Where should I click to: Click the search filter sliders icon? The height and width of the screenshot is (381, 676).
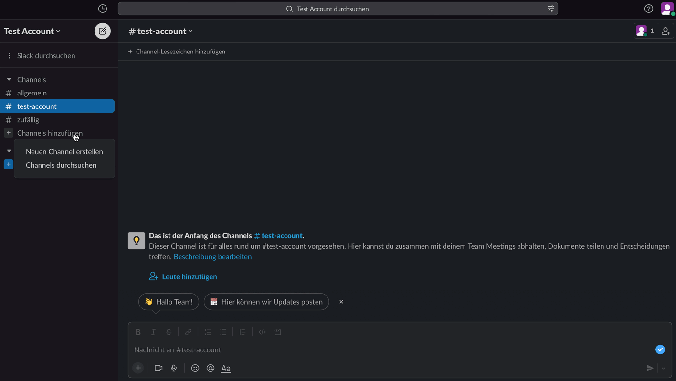pos(550,9)
